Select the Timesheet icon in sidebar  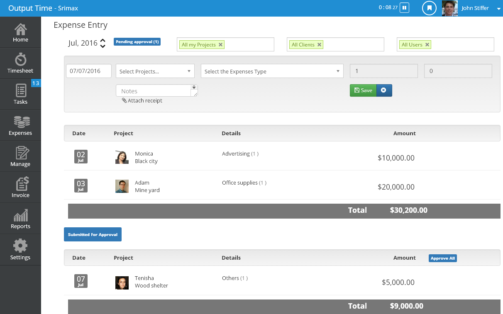click(20, 63)
